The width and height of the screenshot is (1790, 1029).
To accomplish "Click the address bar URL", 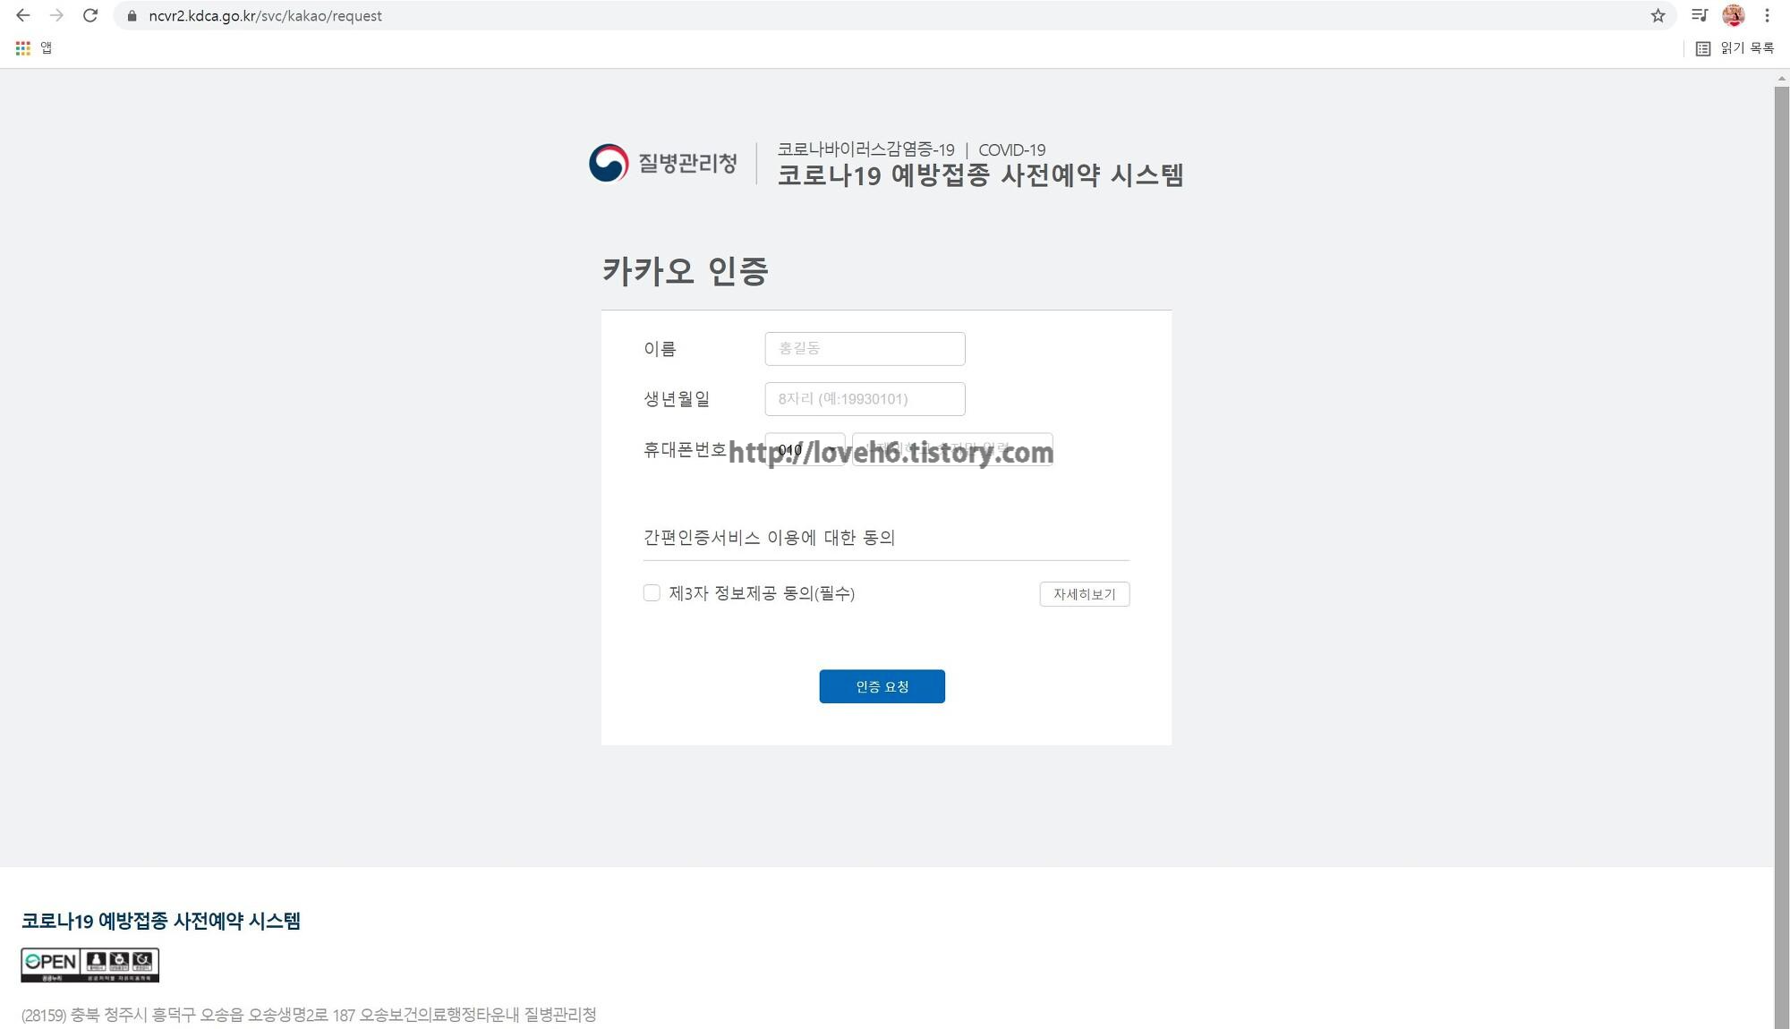I will [x=265, y=15].
